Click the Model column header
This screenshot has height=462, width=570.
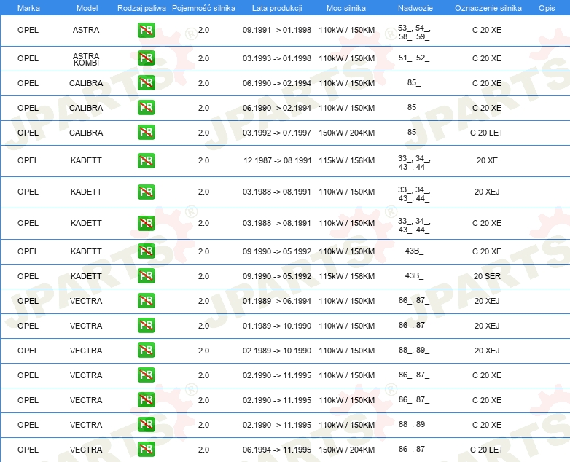pos(87,8)
